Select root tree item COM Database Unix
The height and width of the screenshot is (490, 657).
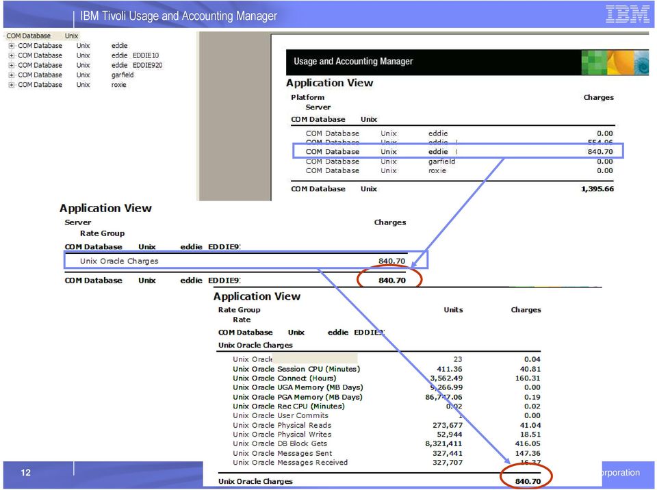pyautogui.click(x=42, y=36)
